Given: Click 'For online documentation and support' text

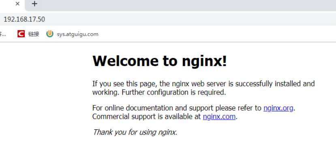Looking at the screenshot, I should [153, 108].
